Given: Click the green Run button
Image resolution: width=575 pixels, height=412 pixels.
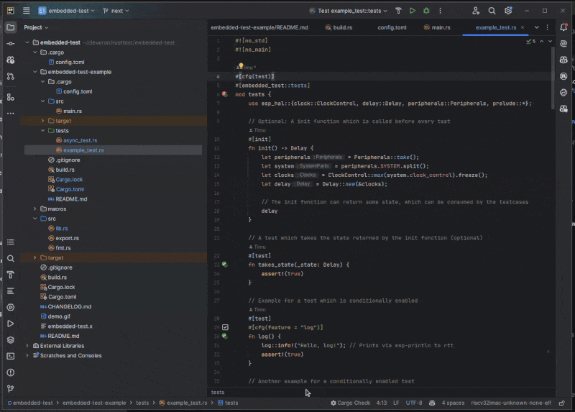Looking at the screenshot, I should (x=413, y=11).
